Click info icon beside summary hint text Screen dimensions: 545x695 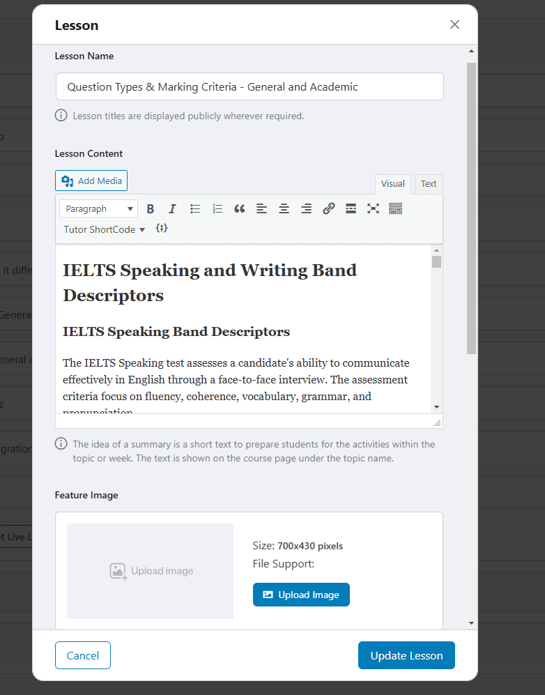(61, 443)
